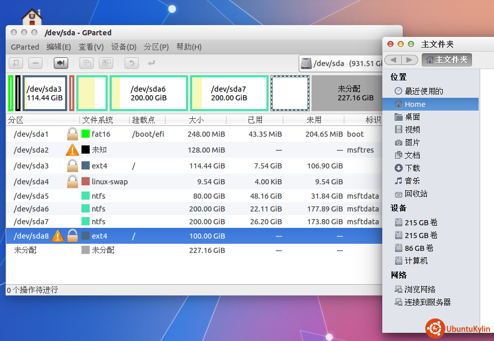This screenshot has height=341, width=494.
Task: Click the Apply all operations icon
Action: [x=151, y=63]
